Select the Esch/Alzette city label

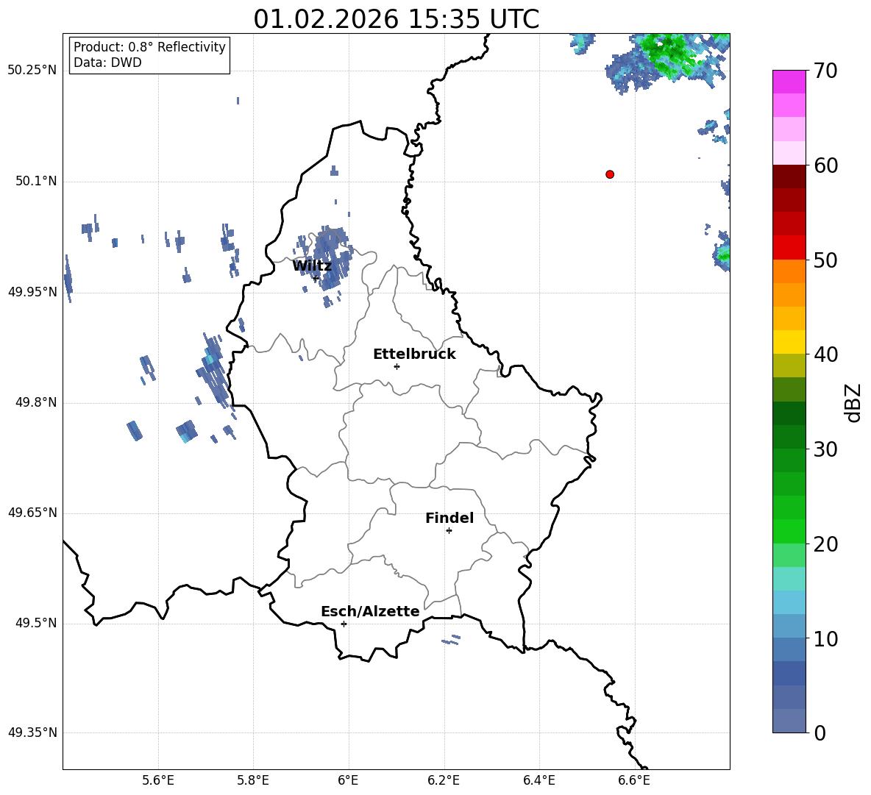[x=370, y=611]
